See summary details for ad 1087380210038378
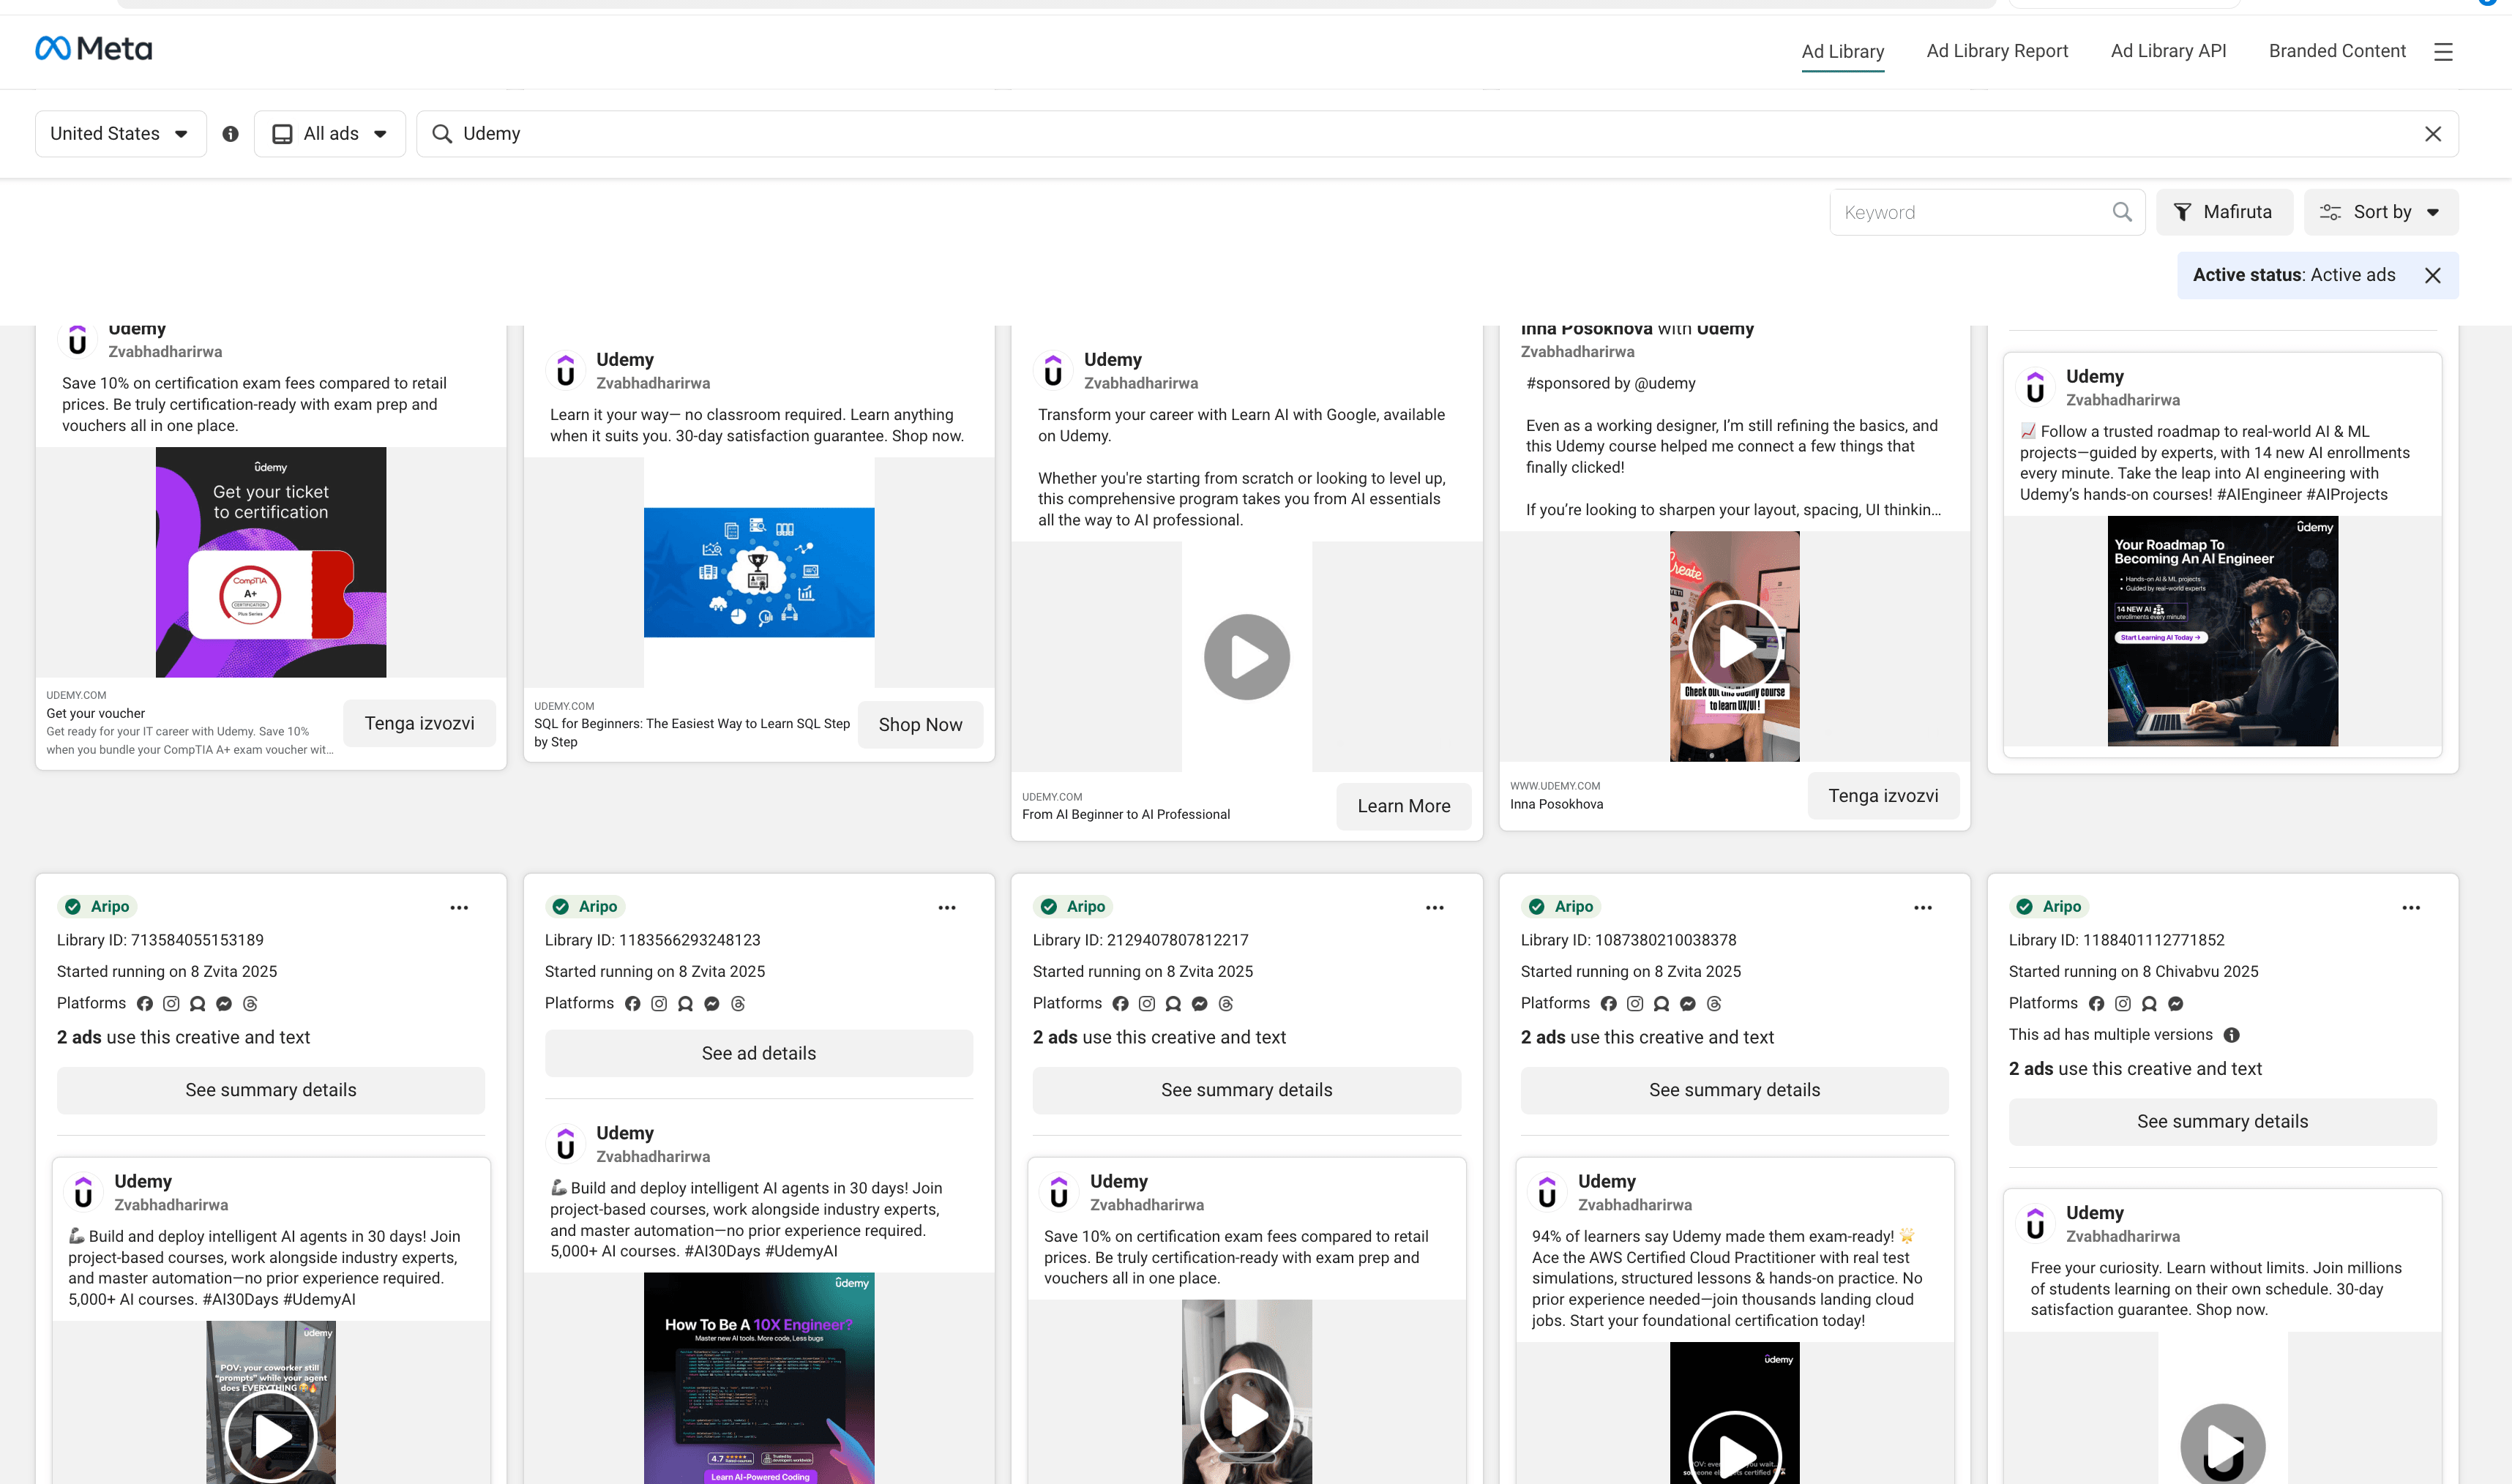 pyautogui.click(x=1734, y=1090)
